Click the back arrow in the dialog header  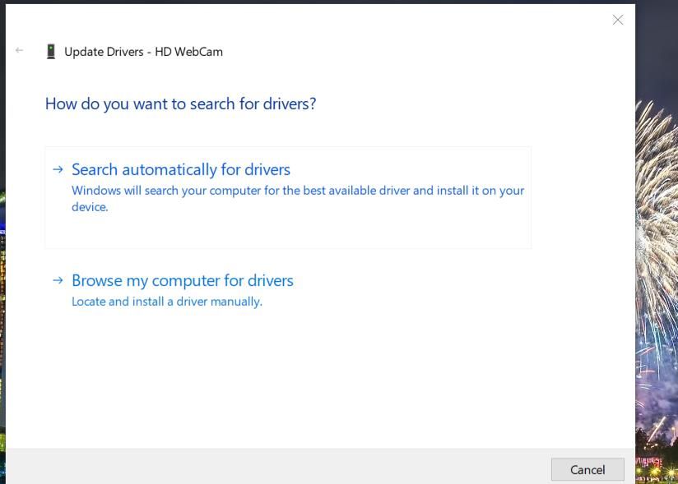point(20,51)
